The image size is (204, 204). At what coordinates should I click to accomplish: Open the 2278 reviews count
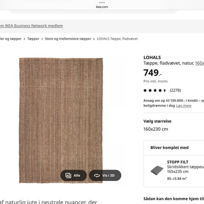176,90
